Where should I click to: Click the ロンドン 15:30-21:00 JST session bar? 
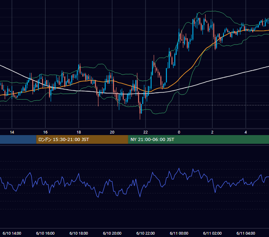tap(82, 139)
